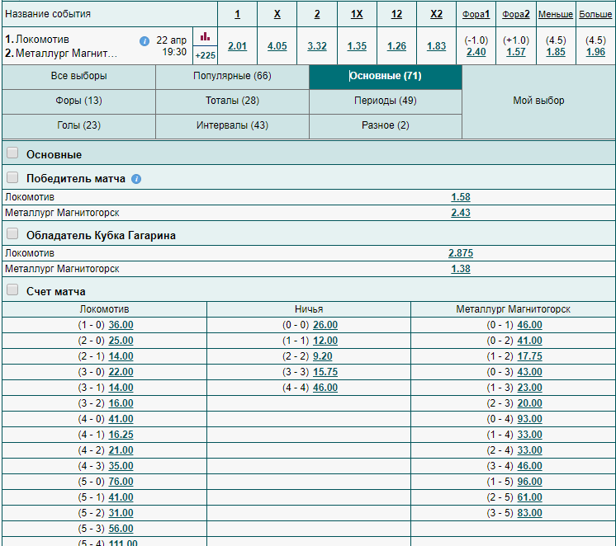616x546 pixels.
Task: Select handicap (-1.0) odds 2.40
Action: pos(476,52)
